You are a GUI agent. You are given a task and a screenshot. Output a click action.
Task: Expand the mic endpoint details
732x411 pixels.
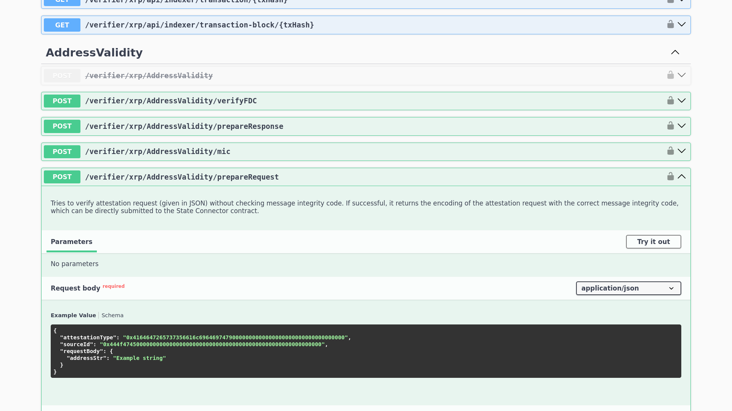(x=682, y=151)
